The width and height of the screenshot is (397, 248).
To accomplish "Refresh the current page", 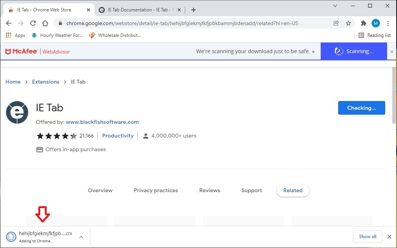I will click(33, 23).
